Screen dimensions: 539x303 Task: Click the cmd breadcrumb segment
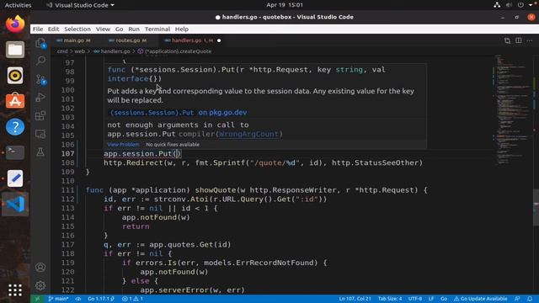point(62,51)
